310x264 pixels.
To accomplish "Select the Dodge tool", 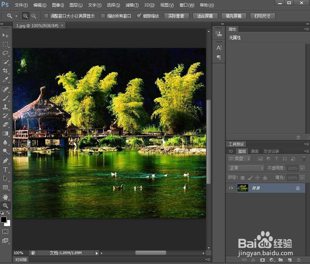I will pyautogui.click(x=5, y=151).
